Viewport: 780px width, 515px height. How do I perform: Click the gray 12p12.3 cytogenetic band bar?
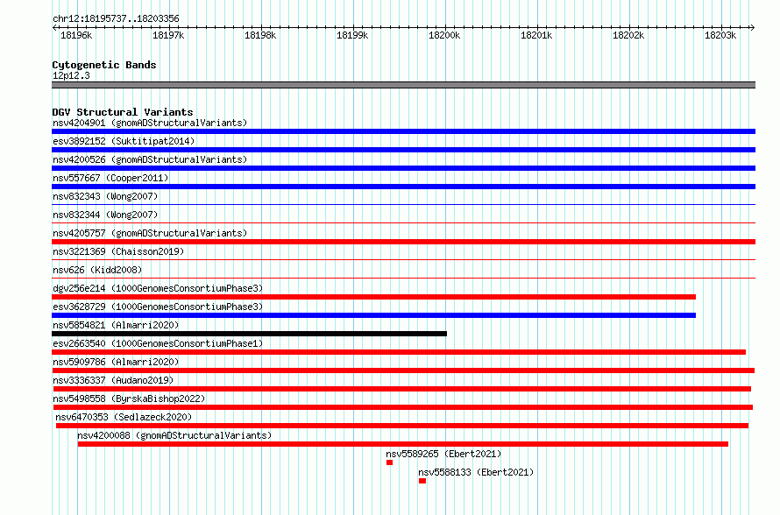403,85
